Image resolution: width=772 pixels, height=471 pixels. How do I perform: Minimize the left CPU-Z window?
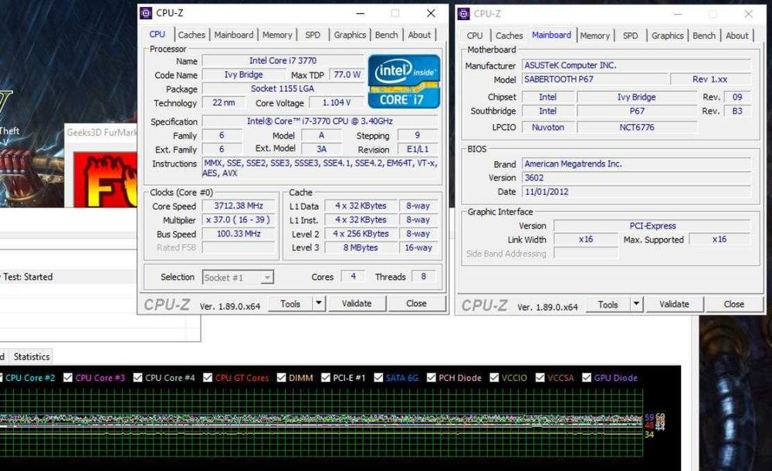click(361, 13)
